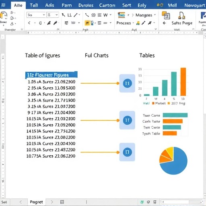Screen dimensions: 206x206
Task: Open the Alle ribbon tab
Action: click(18, 5)
